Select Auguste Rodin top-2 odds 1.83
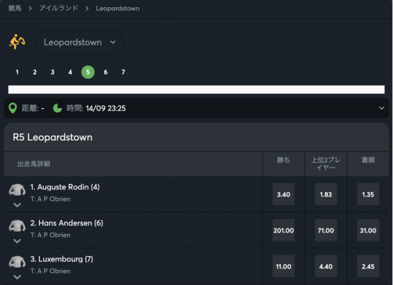This screenshot has height=285, width=393. [x=326, y=195]
